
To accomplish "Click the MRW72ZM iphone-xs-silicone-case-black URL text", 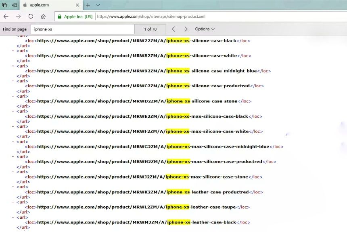I will point(136,41).
